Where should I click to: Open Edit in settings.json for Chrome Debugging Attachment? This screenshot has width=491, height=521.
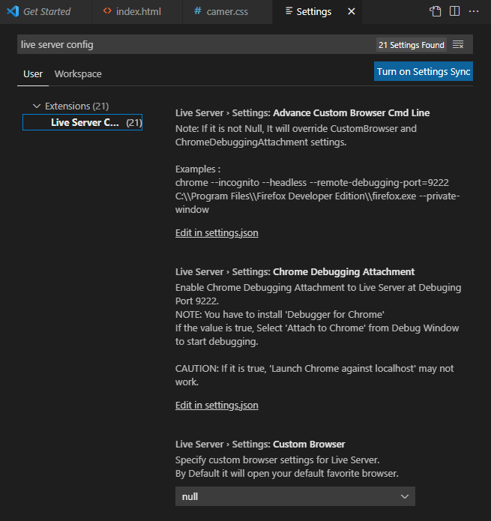[217, 406]
